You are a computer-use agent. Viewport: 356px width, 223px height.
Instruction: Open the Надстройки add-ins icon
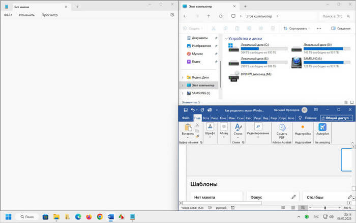pos(303,127)
